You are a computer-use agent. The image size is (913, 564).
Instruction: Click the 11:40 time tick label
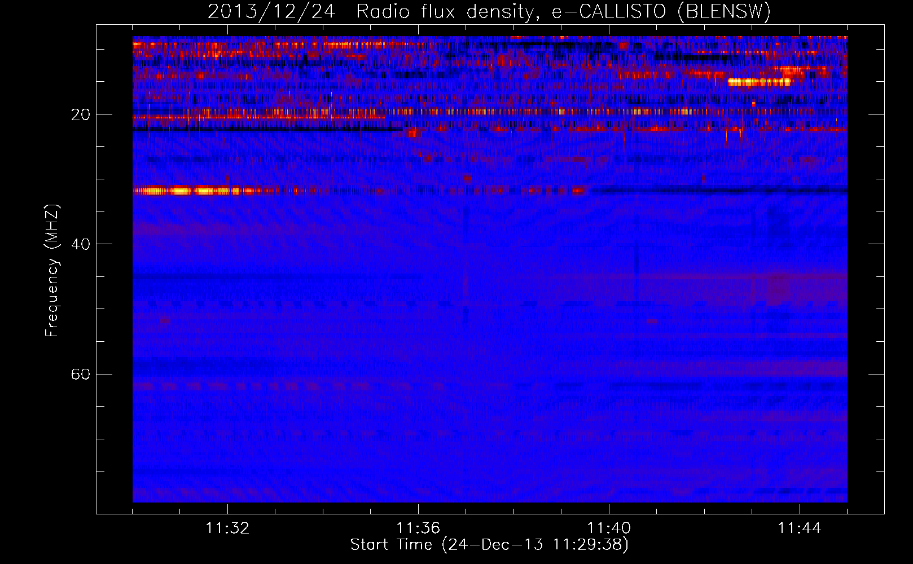(x=609, y=528)
